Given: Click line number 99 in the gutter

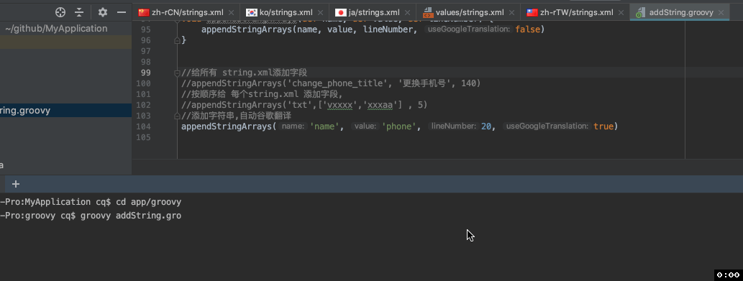Looking at the screenshot, I should coord(146,73).
